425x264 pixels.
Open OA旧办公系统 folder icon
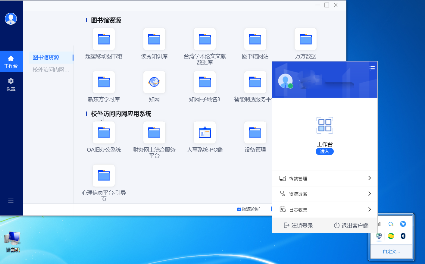pos(104,132)
